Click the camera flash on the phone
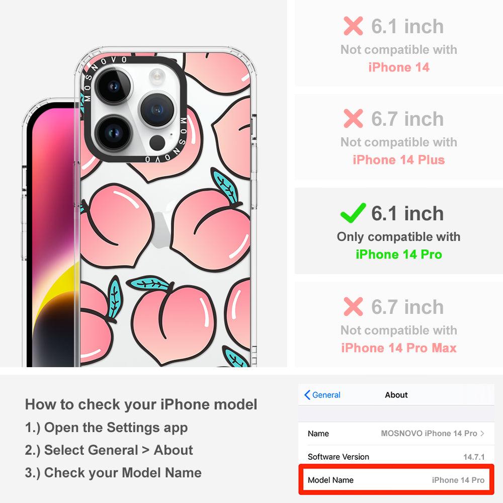This screenshot has width=503, height=503. click(x=156, y=76)
